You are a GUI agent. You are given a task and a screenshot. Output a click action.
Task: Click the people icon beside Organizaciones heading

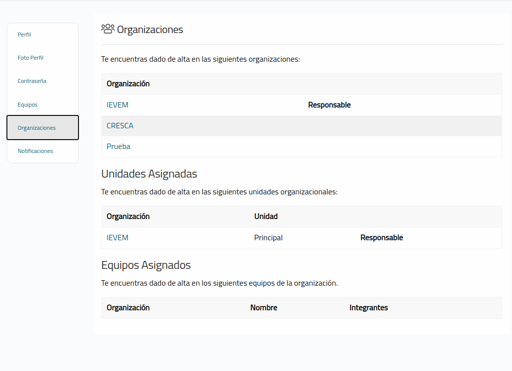pyautogui.click(x=108, y=29)
